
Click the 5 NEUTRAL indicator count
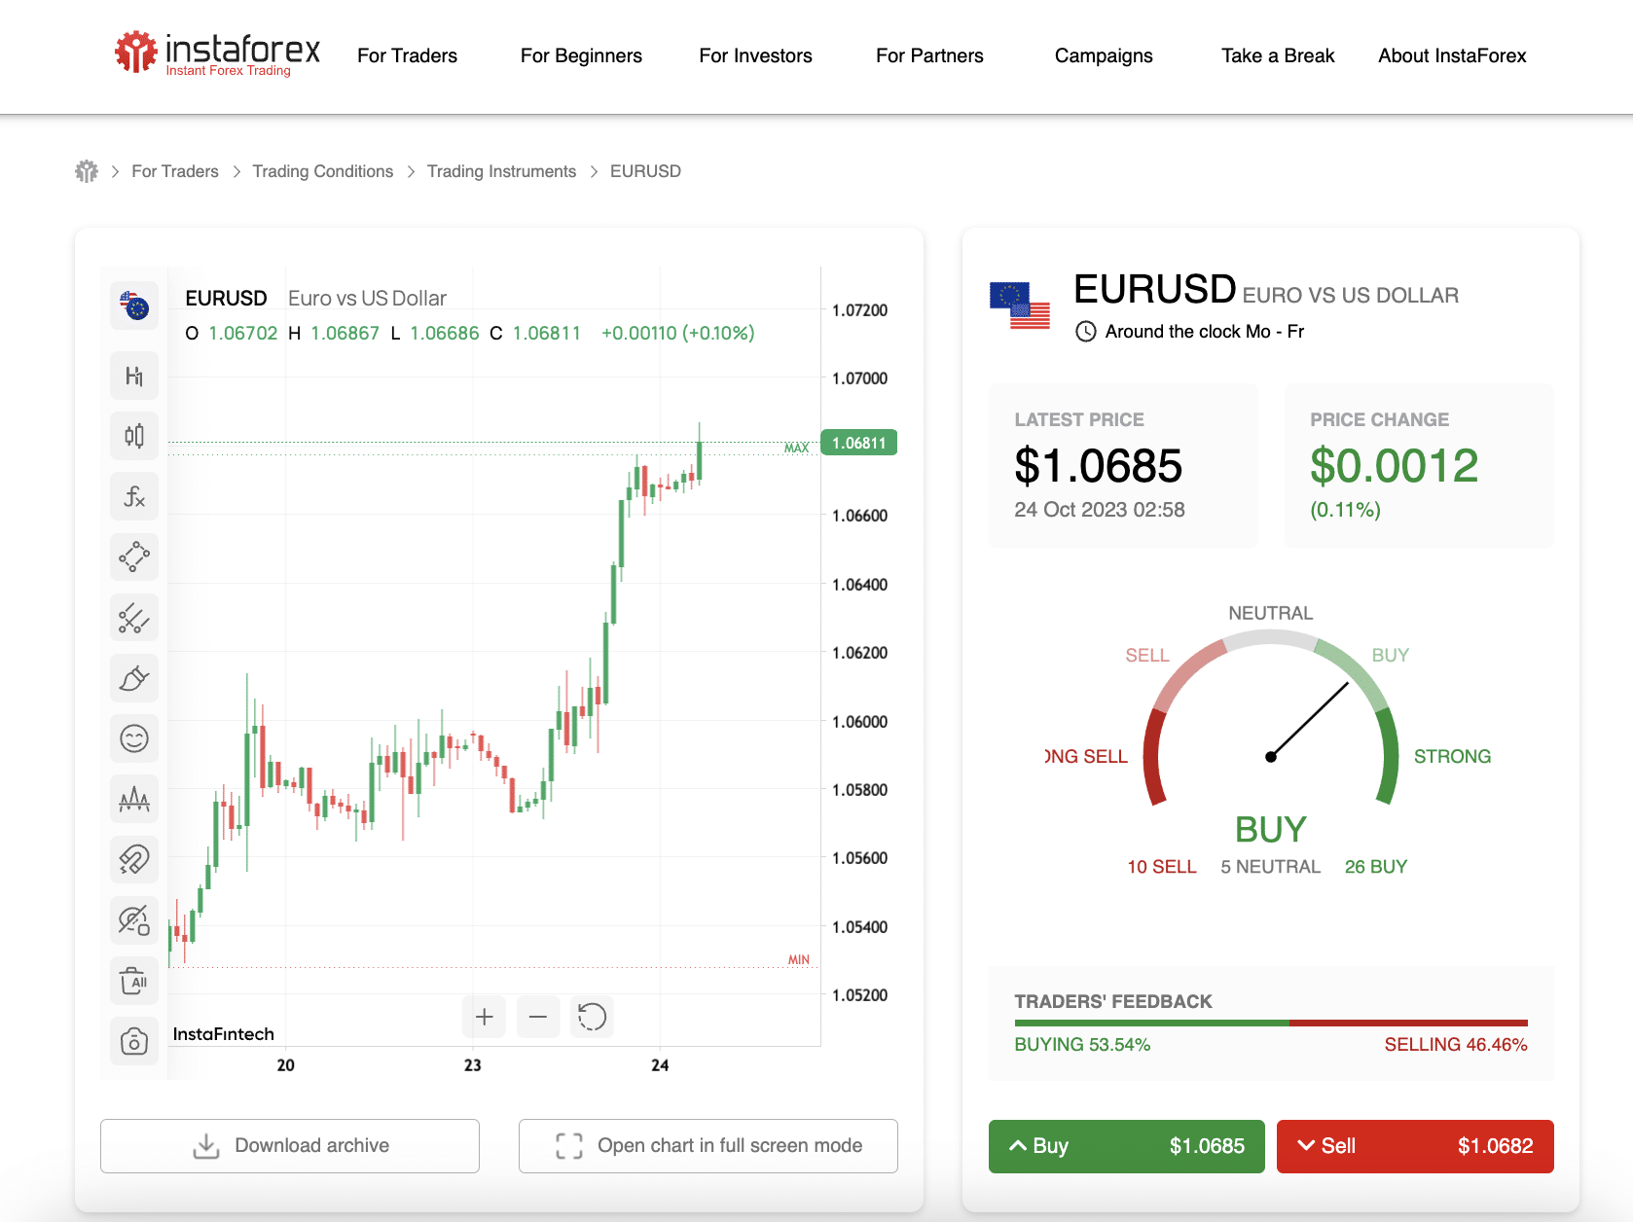coord(1271,867)
